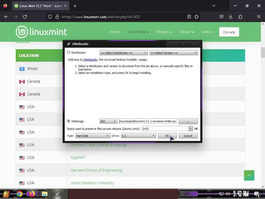Reload the Linux Mint page
This screenshot has height=199, width=265.
coord(25,17)
